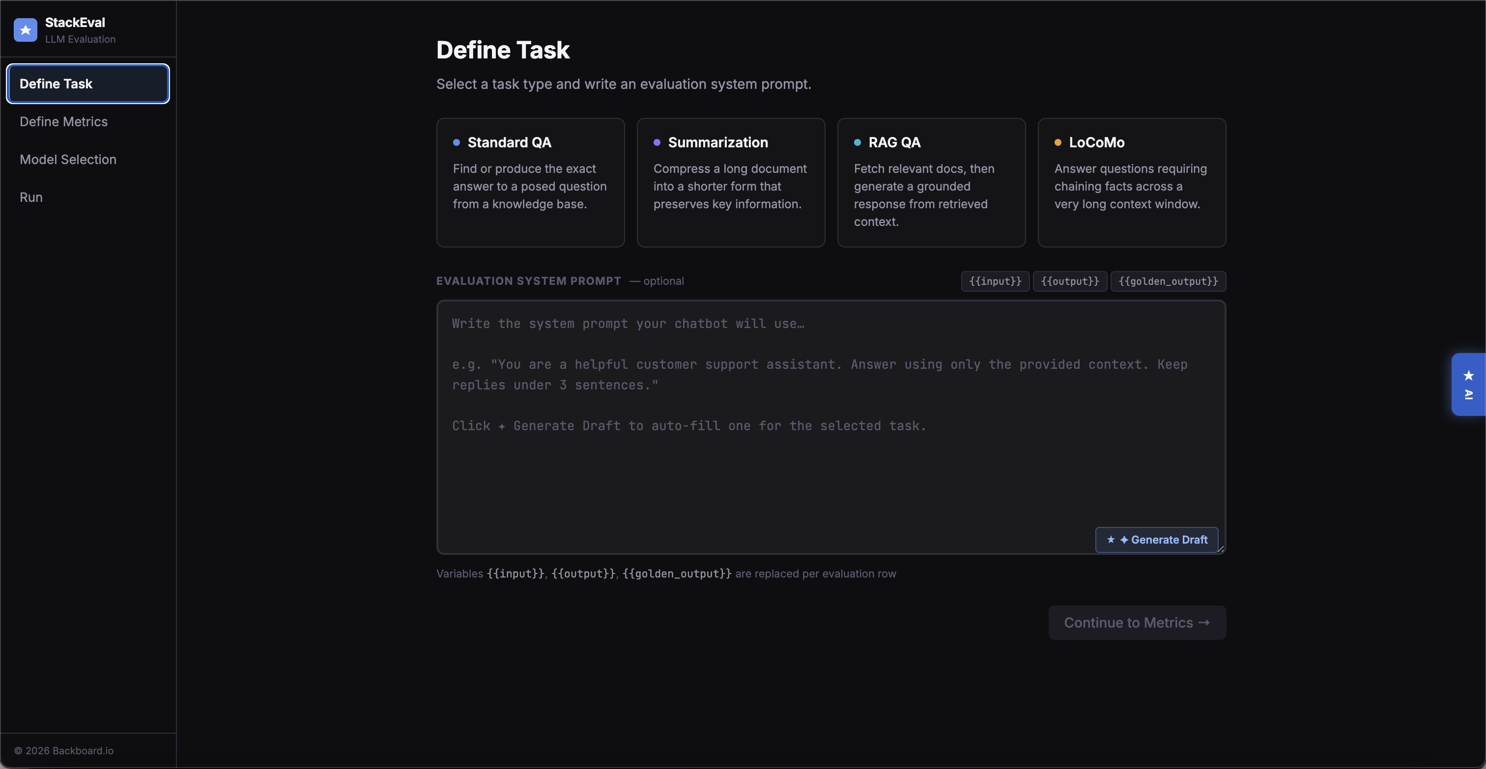Insert the {{output}} variable chip
The height and width of the screenshot is (769, 1486).
click(x=1070, y=281)
